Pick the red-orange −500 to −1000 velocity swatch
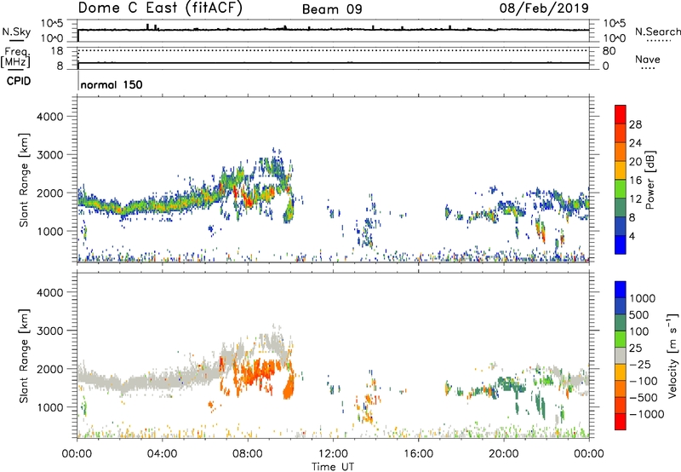 tap(621, 405)
